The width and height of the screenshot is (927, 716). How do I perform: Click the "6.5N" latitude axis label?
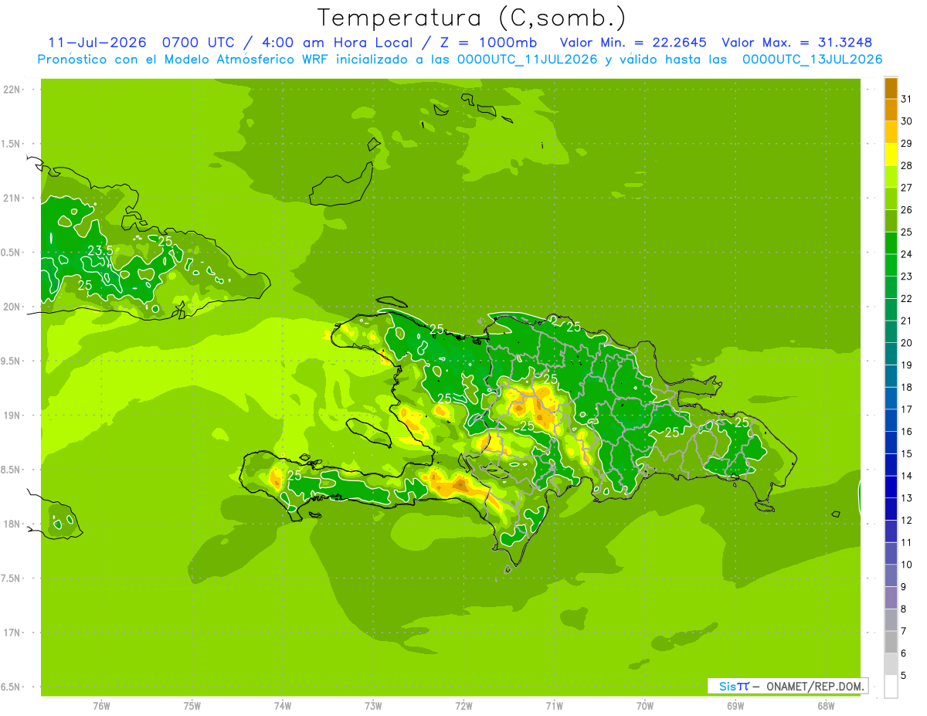[12, 687]
